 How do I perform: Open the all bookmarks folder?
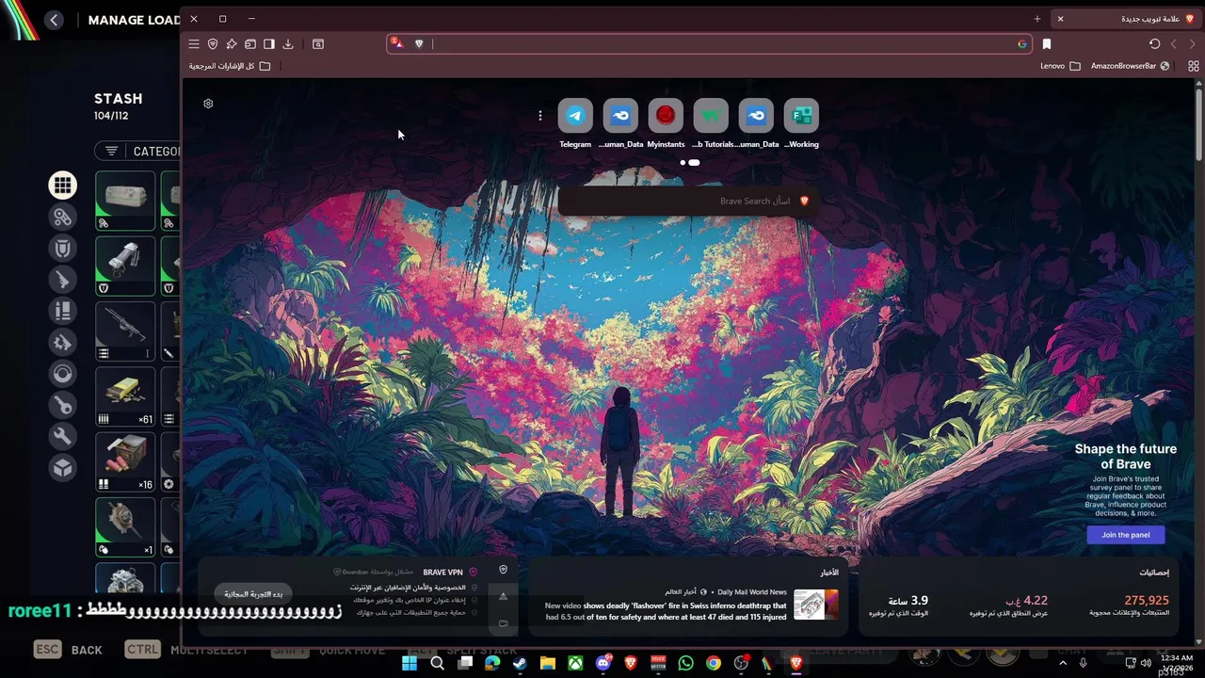pos(229,66)
